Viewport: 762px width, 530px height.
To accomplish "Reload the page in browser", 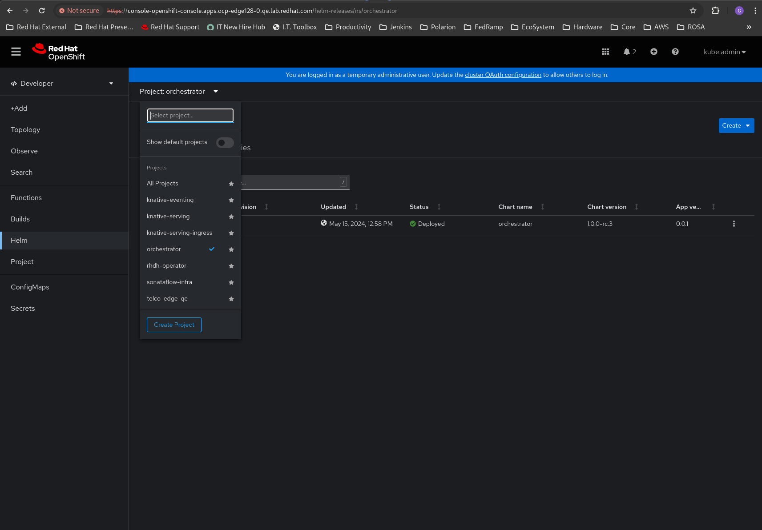I will coord(42,11).
